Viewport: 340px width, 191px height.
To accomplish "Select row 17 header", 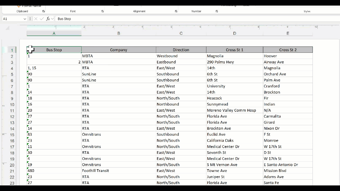I will coord(12,147).
